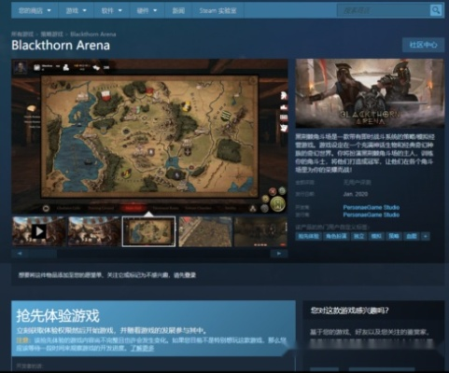
Task: Click the 抢先体验 tag
Action: pos(308,236)
